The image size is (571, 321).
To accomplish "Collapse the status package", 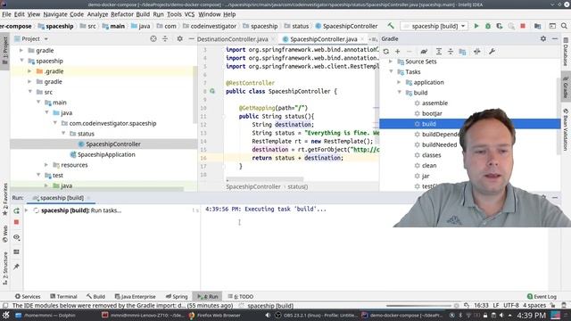I will 63,134.
